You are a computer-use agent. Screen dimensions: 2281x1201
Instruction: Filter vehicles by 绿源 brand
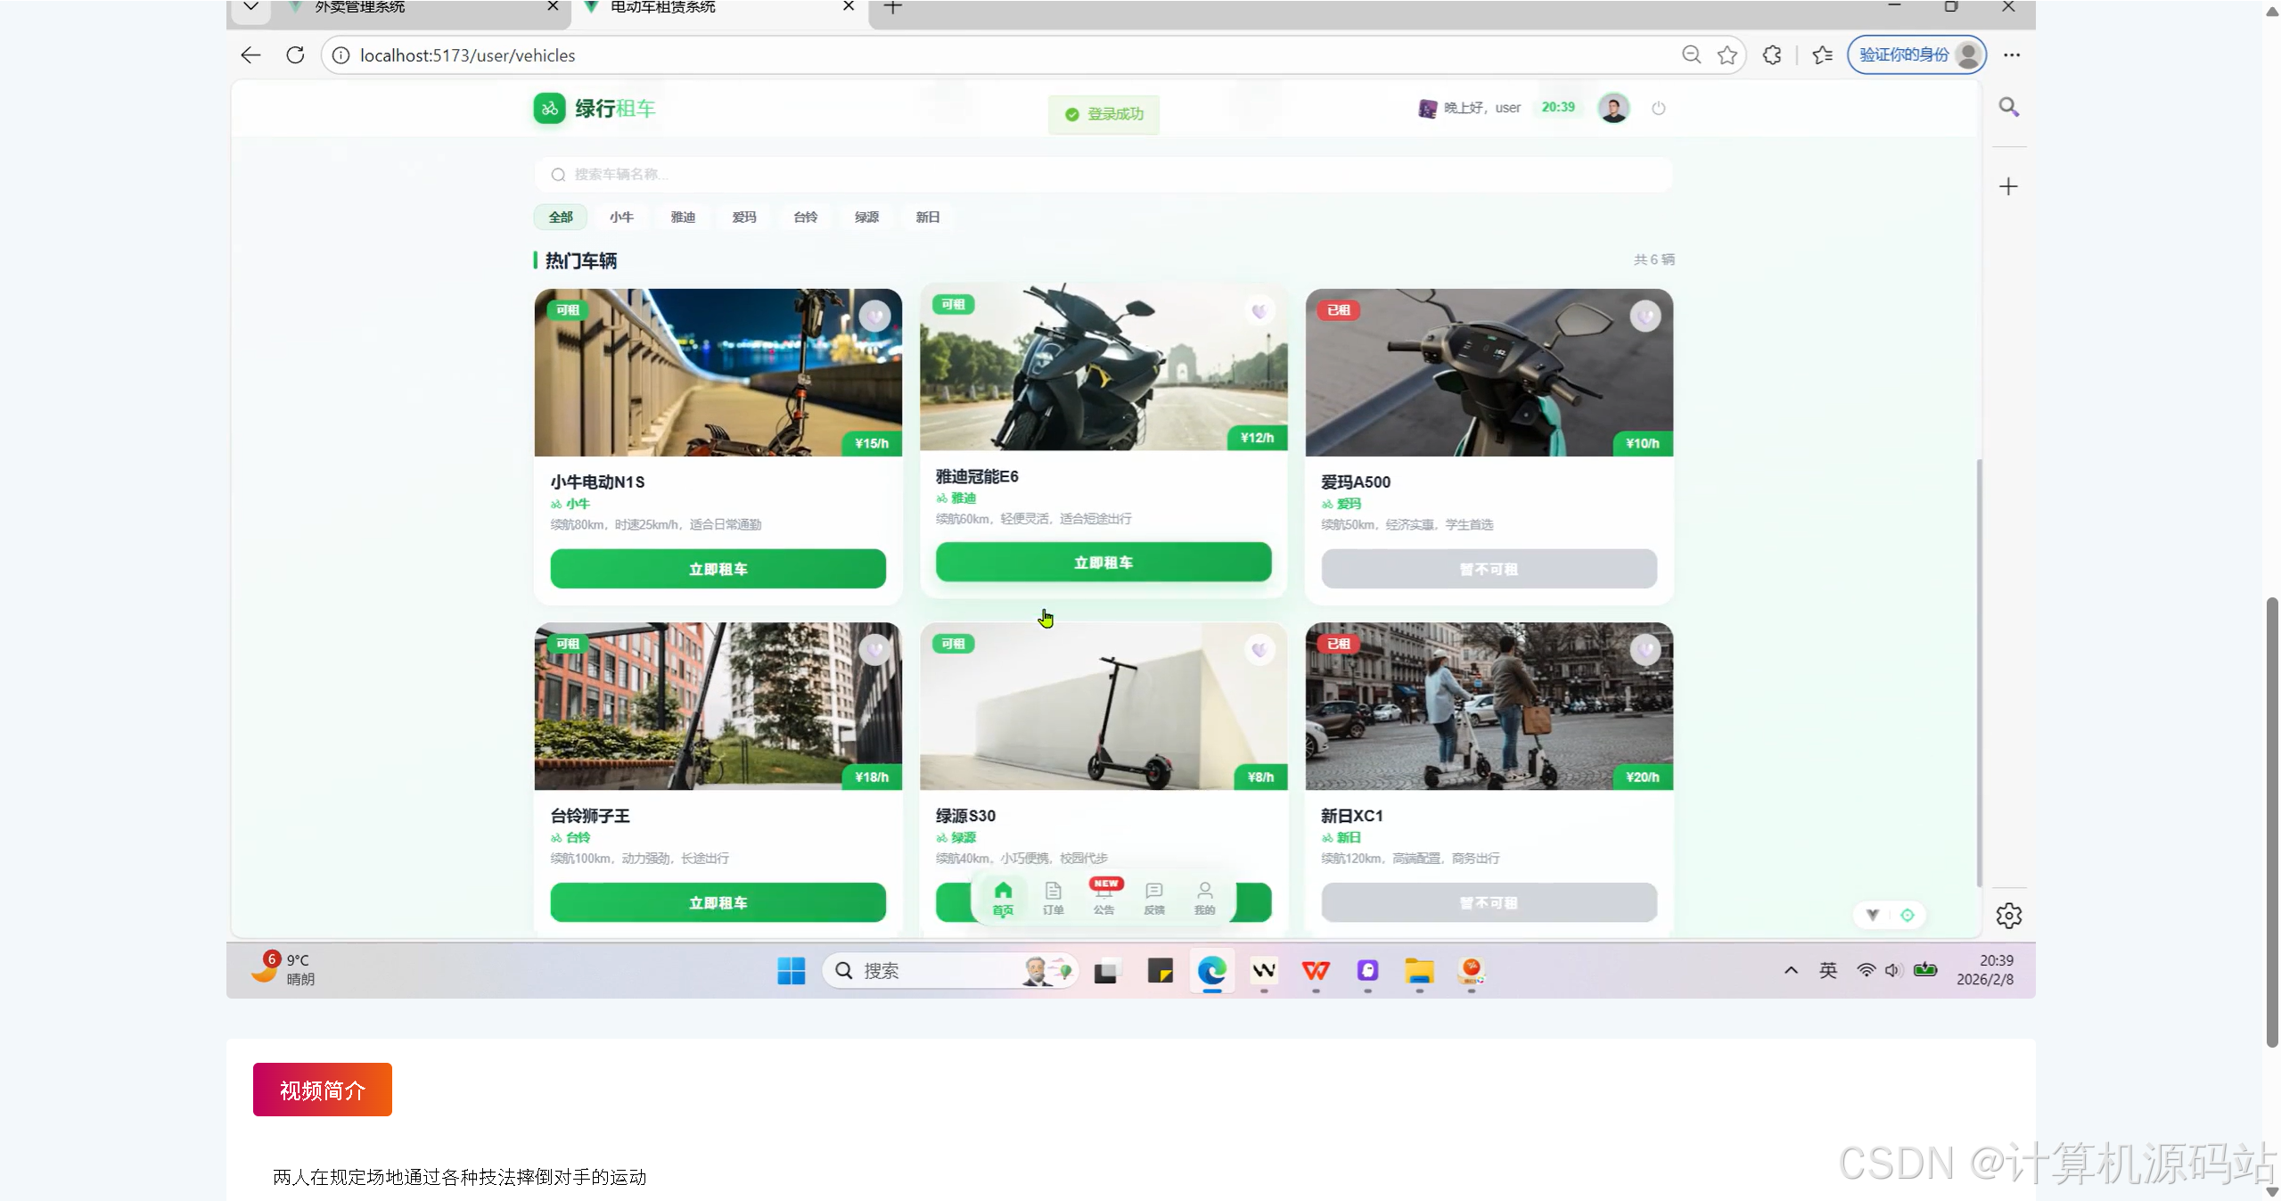point(866,217)
